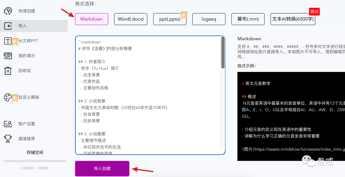Select 文本AI转换(6000字) option
Image resolution: width=345 pixels, height=177 pixels.
[x=293, y=19]
